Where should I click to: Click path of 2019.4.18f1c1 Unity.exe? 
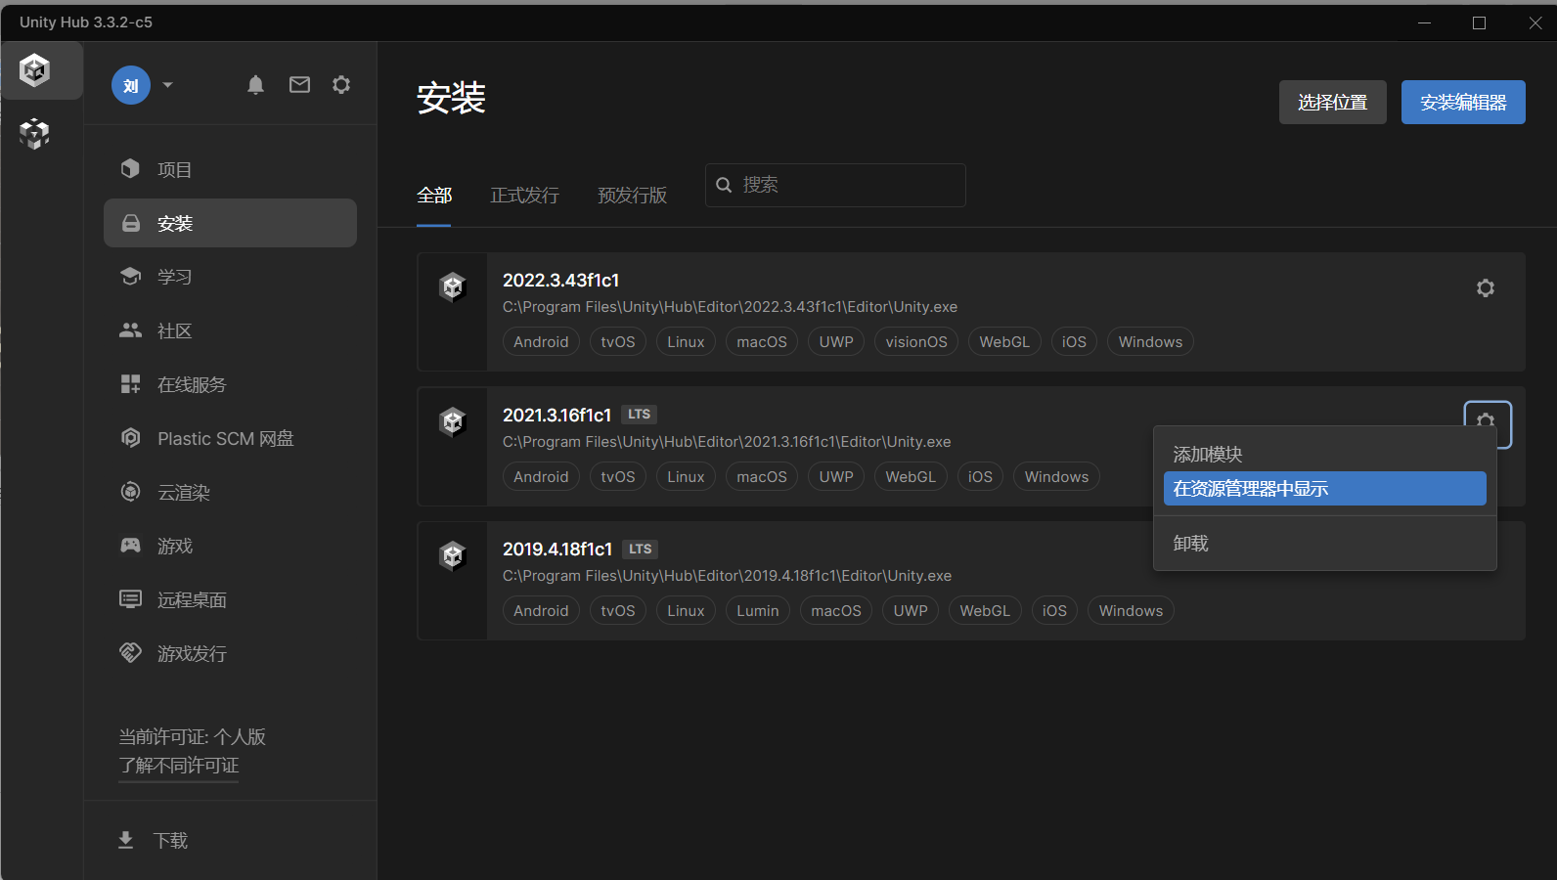728,576
